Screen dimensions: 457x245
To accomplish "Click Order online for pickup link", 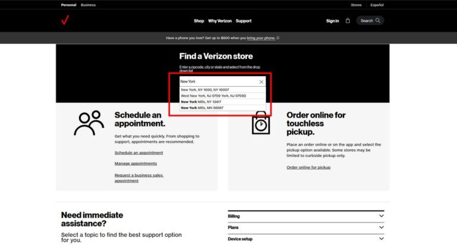I will (x=308, y=168).
